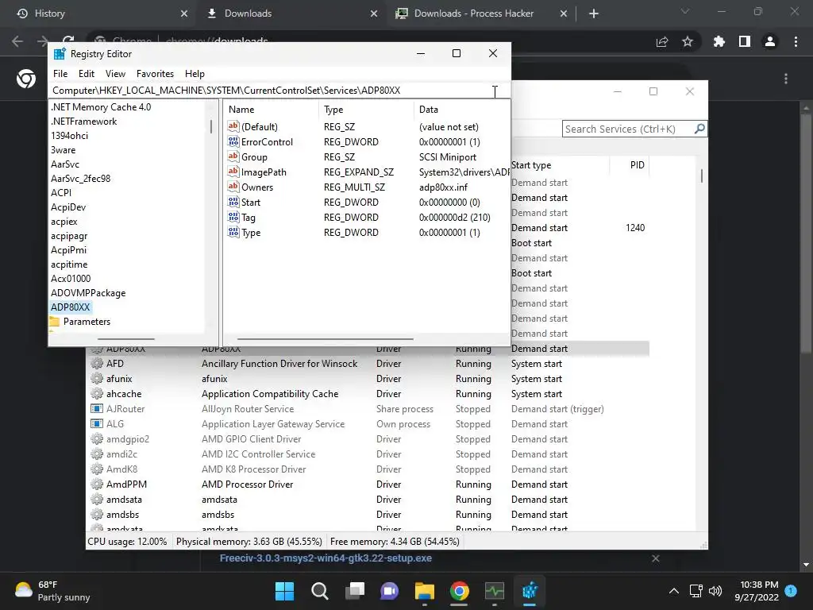813x610 pixels.
Task: Open the Windows Start menu
Action: point(284,591)
